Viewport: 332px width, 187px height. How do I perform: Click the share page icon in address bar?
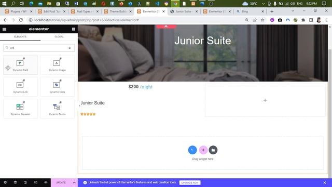point(255,20)
